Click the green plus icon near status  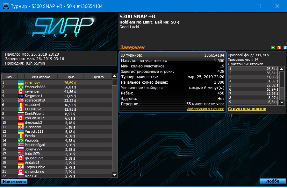273,47
